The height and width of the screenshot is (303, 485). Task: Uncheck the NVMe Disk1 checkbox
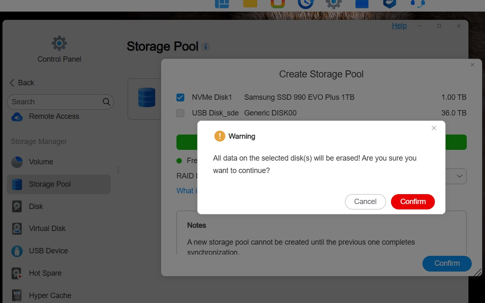tap(180, 97)
